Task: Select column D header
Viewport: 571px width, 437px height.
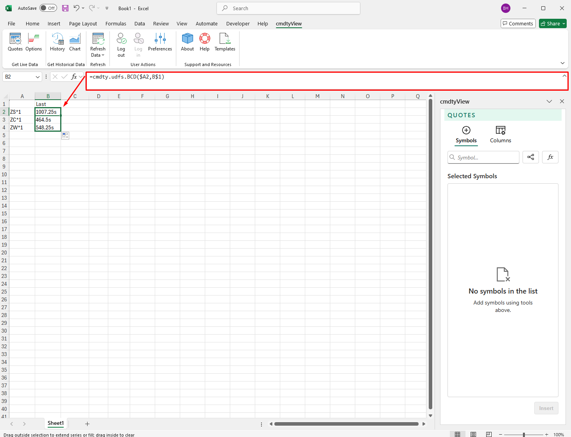Action: [x=98, y=96]
